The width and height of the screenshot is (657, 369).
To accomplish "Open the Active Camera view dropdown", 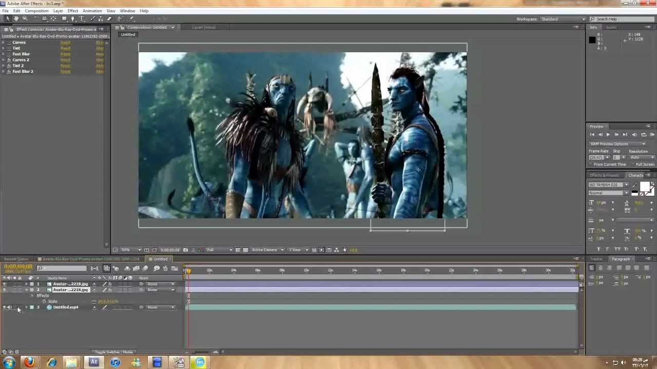I will point(267,250).
